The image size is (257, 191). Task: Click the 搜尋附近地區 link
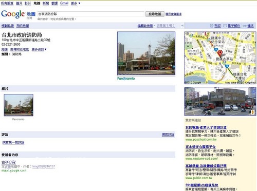click(x=20, y=49)
